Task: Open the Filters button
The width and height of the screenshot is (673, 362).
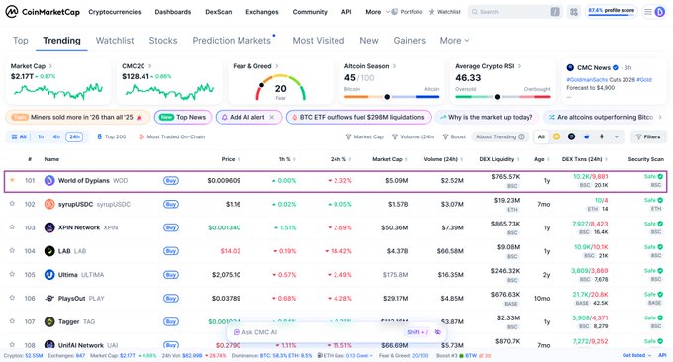Action: [x=648, y=136]
